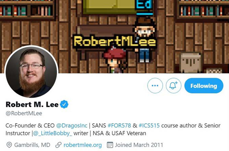
Task: Open the #ICS515 hashtag
Action: (149, 125)
